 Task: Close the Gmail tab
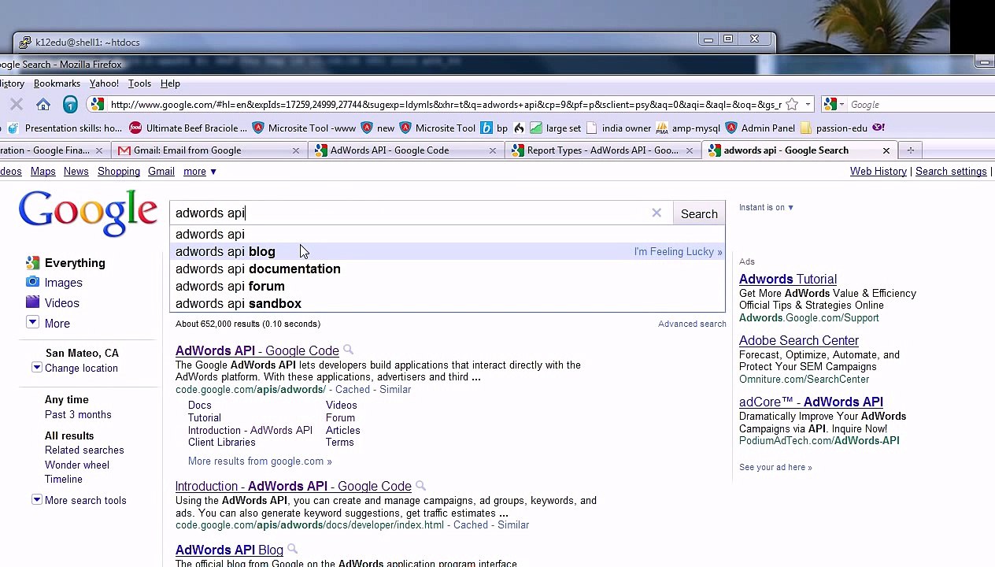[x=296, y=150]
